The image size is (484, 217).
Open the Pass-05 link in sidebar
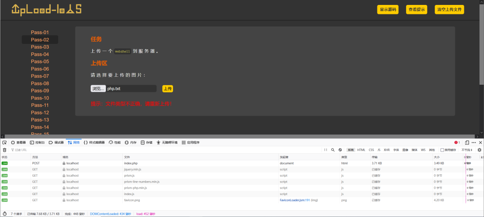tap(40, 61)
